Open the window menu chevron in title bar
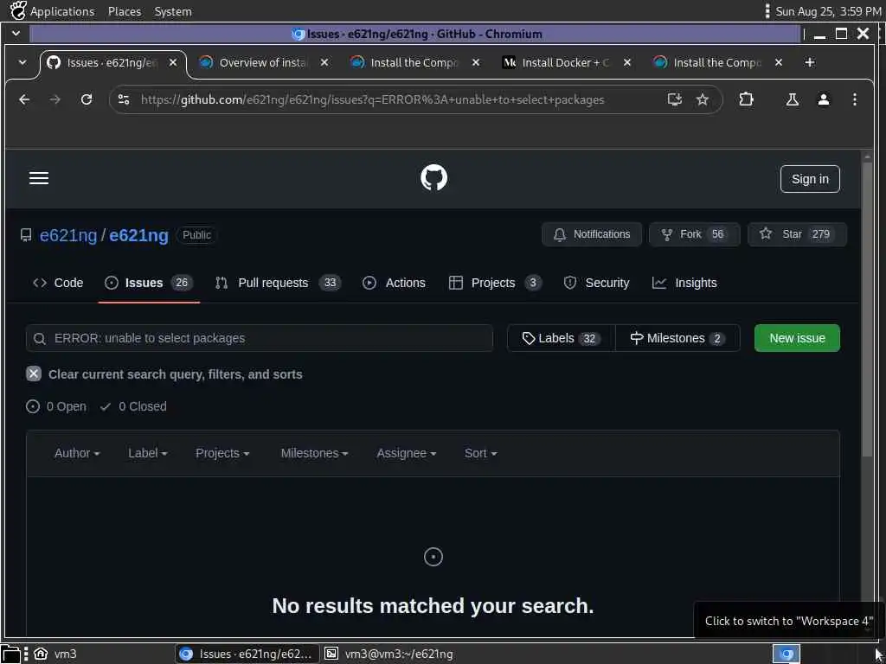886x664 pixels. pyautogui.click(x=16, y=34)
